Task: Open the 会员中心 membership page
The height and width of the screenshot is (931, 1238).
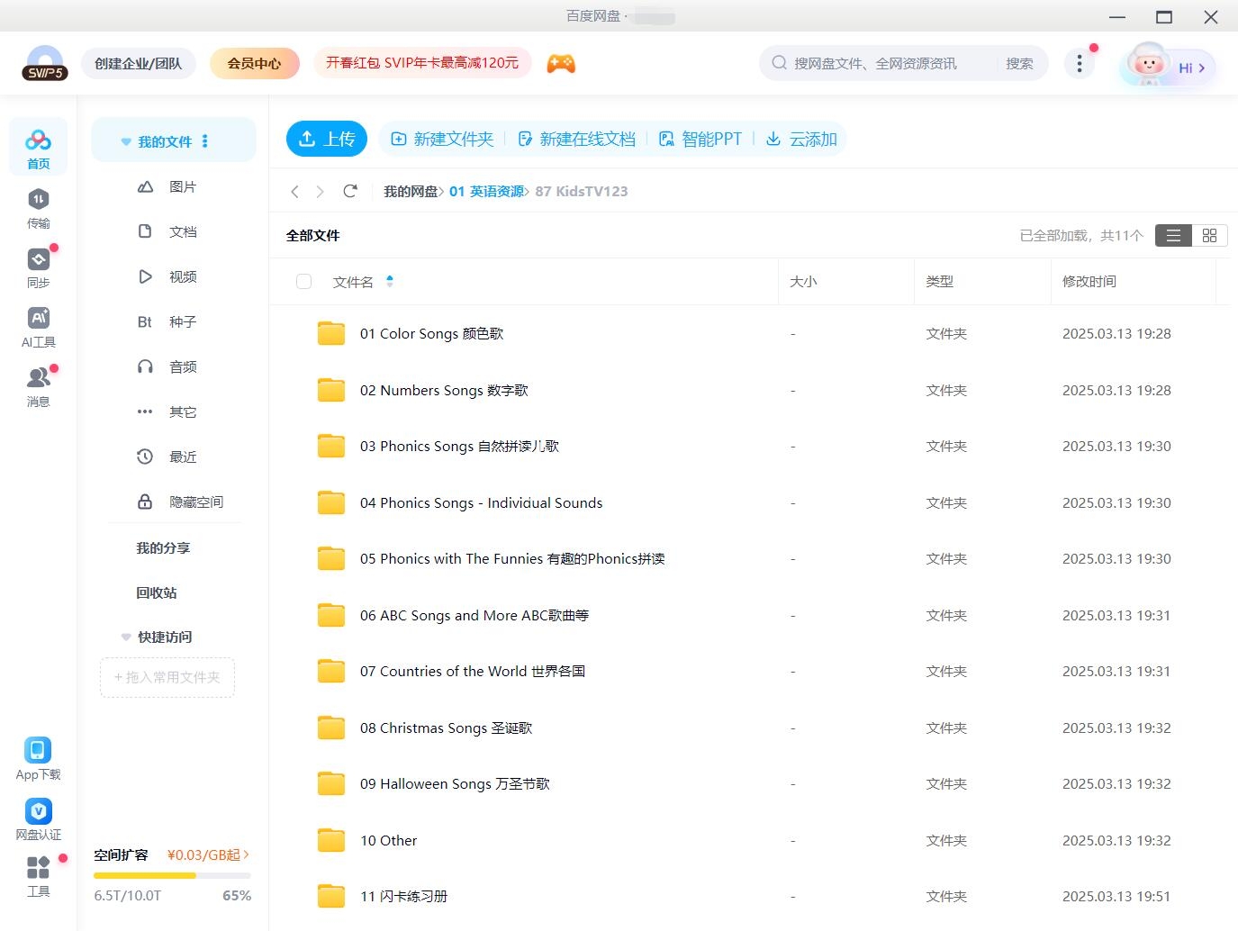Action: pyautogui.click(x=254, y=63)
